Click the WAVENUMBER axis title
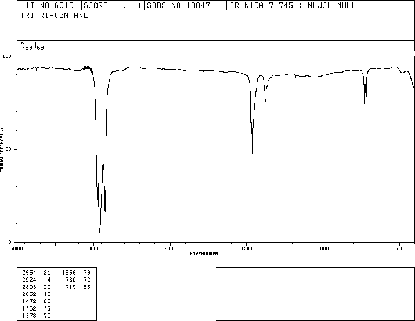This screenshot has height=321, width=415. (208, 254)
